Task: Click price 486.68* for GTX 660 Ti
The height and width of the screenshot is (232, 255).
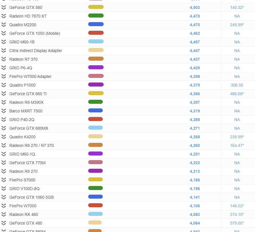Action: pyautogui.click(x=237, y=94)
